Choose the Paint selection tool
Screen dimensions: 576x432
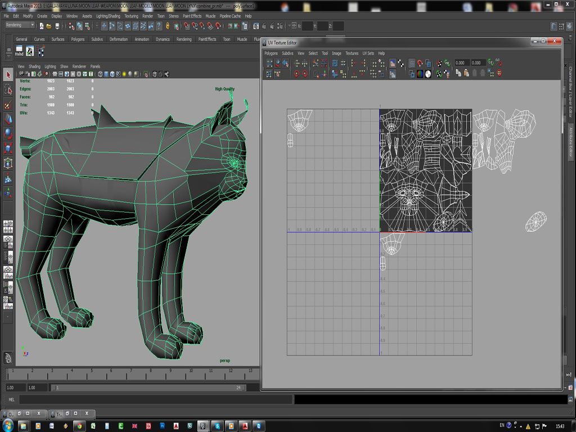coord(8,105)
